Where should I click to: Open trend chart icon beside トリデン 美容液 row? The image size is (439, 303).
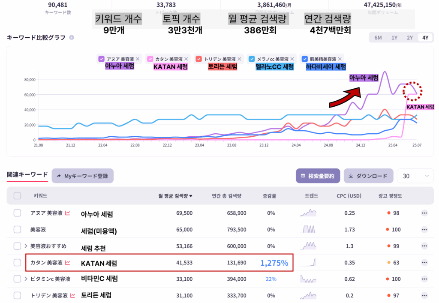(73, 295)
